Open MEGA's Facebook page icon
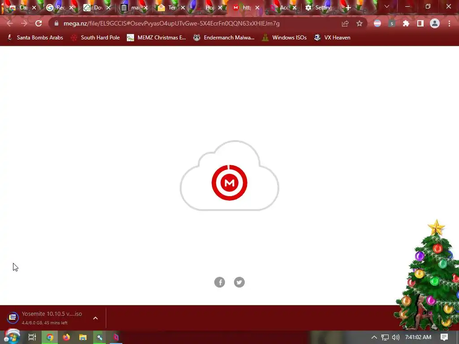 [220, 282]
